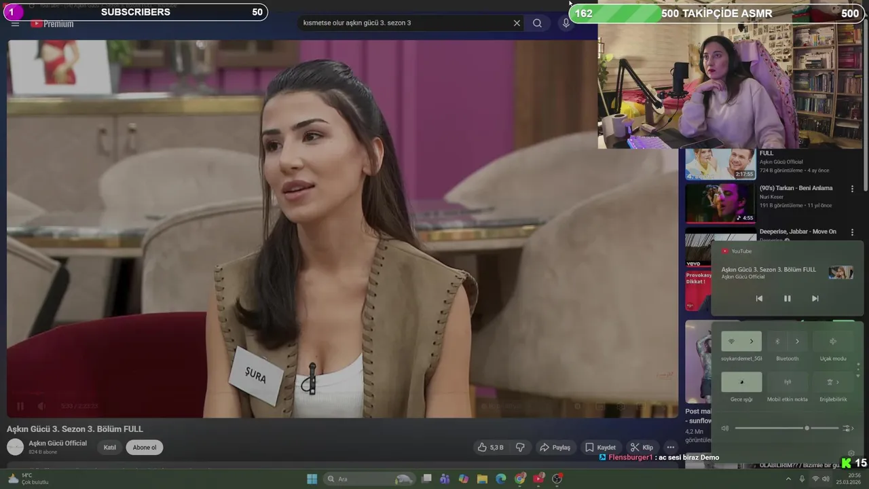This screenshot has width=869, height=489.
Task: Mute system volume speaker icon in panel
Action: point(725,428)
